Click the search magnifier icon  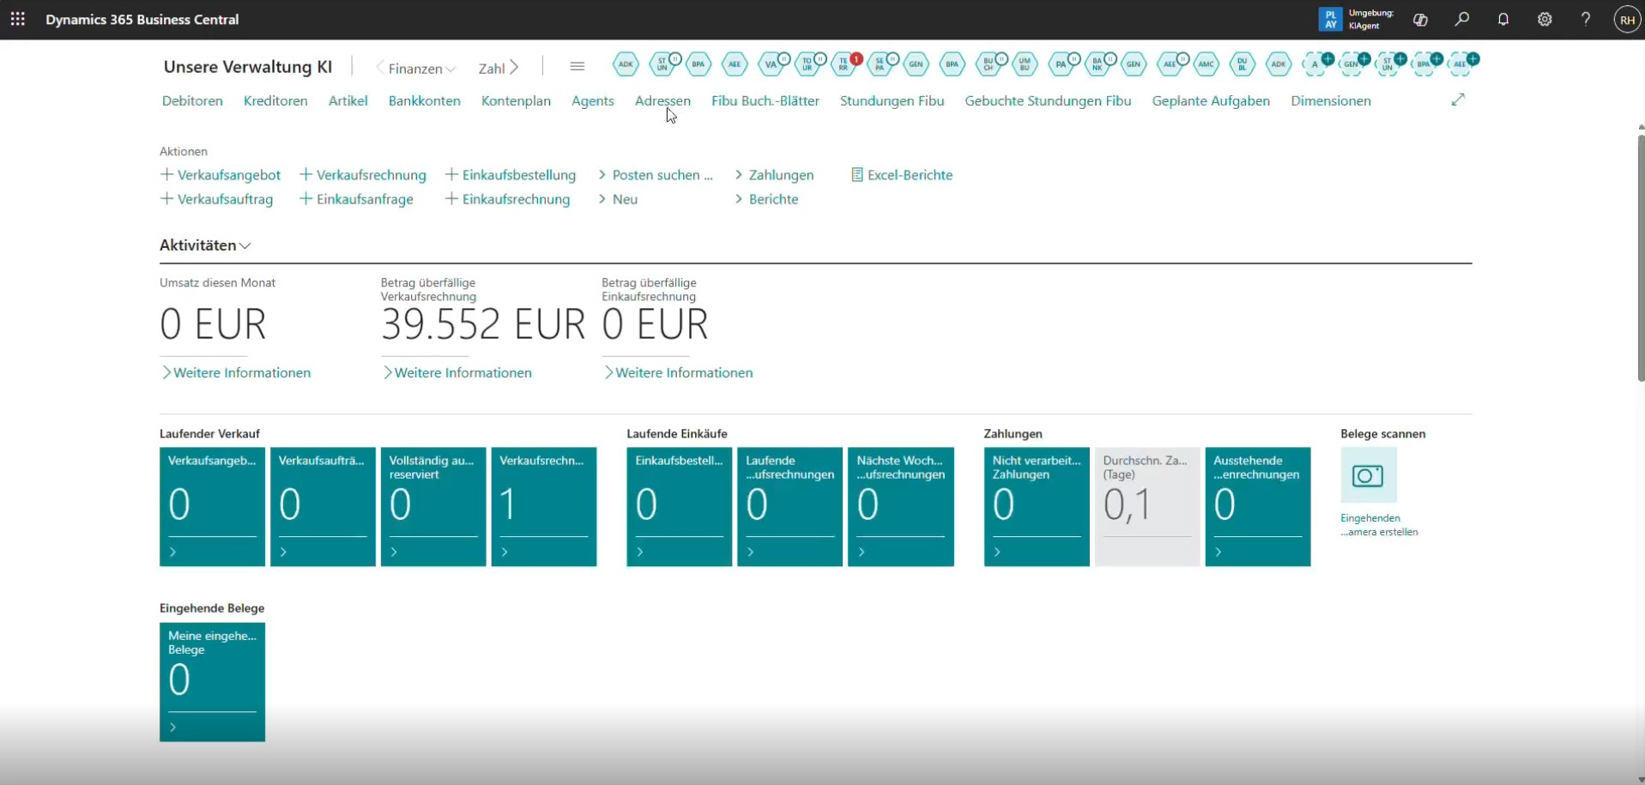coord(1462,19)
